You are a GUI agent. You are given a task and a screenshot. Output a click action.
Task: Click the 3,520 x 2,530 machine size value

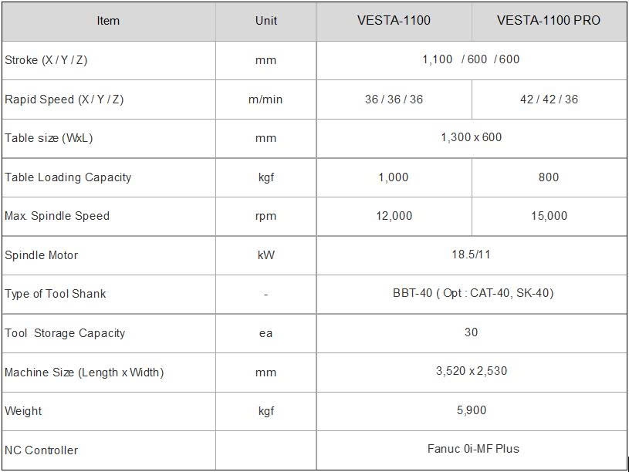[x=471, y=371]
